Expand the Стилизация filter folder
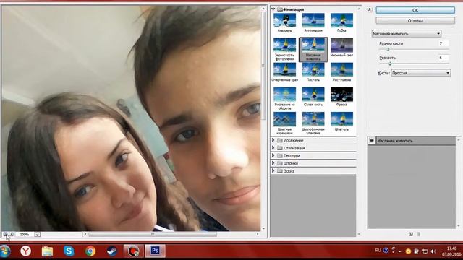This screenshot has height=260, width=463. pyautogui.click(x=273, y=148)
